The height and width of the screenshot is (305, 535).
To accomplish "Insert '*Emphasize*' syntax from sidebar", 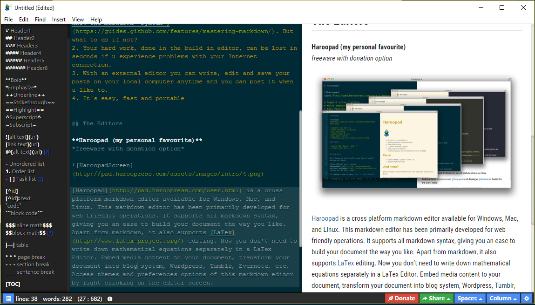I will point(21,88).
